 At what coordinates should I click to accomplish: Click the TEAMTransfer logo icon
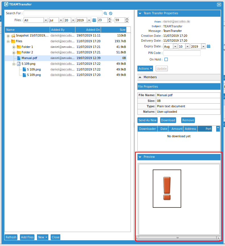point(6,4)
